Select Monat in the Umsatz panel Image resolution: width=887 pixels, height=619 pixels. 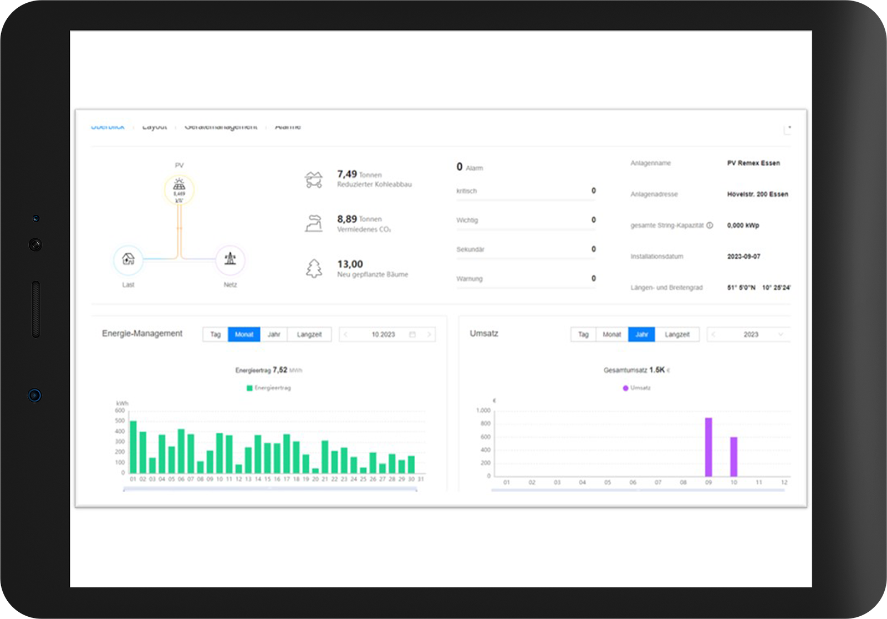pos(611,335)
